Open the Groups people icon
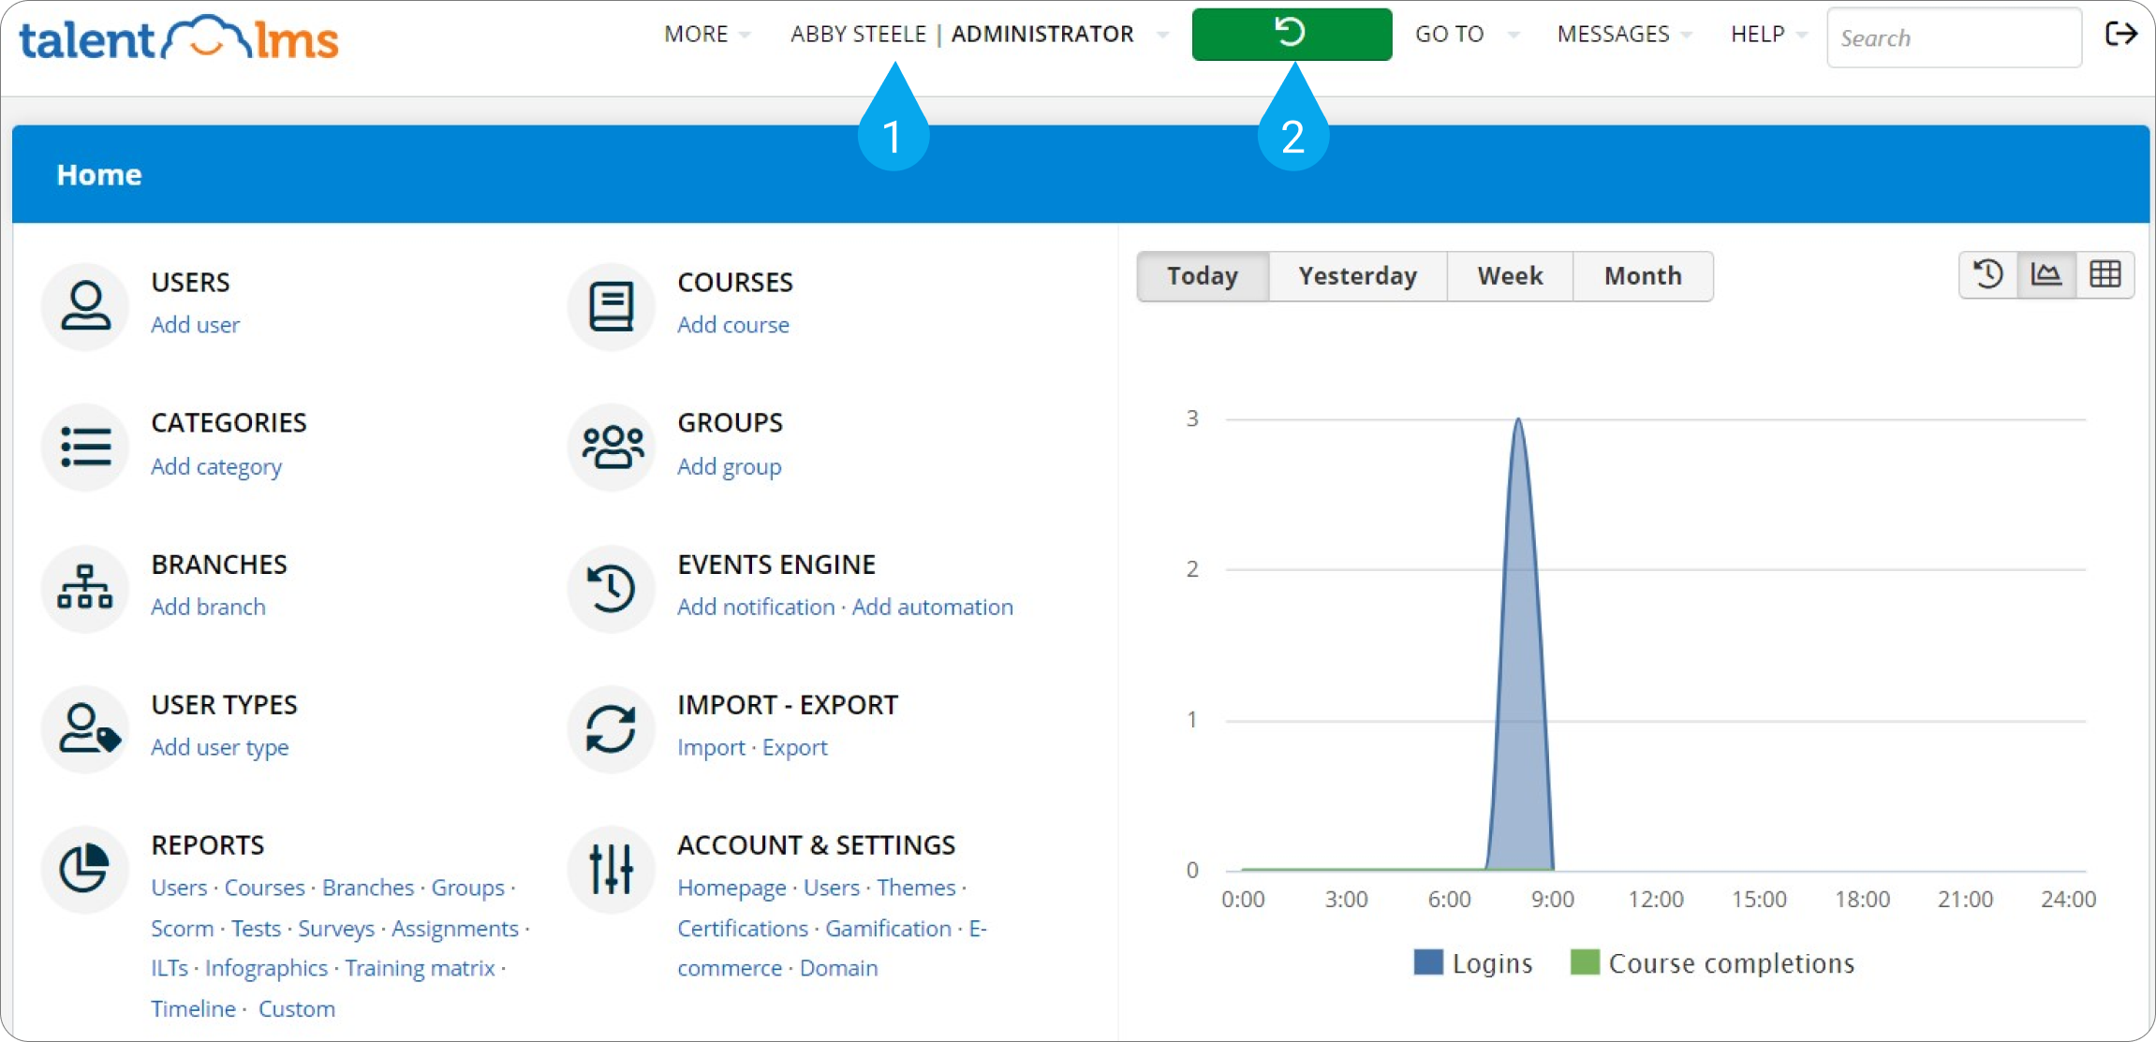 coord(612,447)
